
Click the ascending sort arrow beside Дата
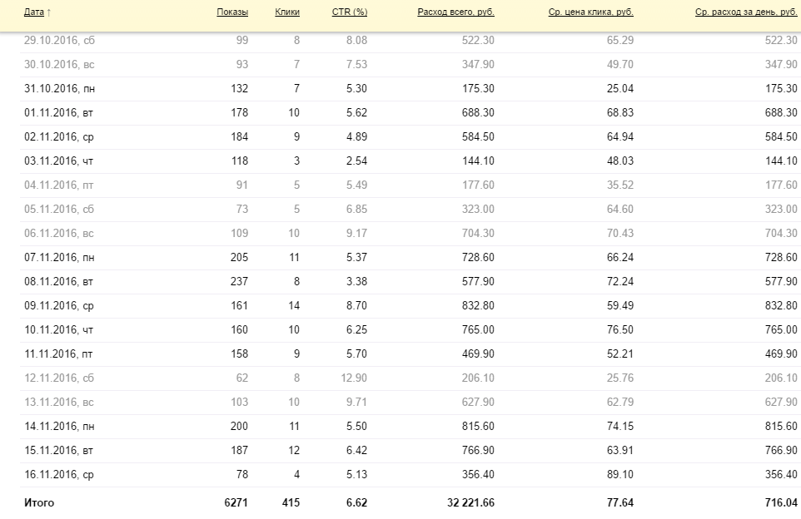[48, 12]
